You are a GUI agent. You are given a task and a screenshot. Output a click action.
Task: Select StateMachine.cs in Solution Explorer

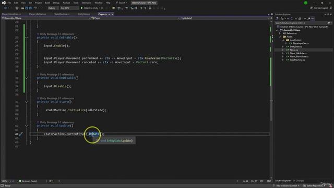click(297, 60)
